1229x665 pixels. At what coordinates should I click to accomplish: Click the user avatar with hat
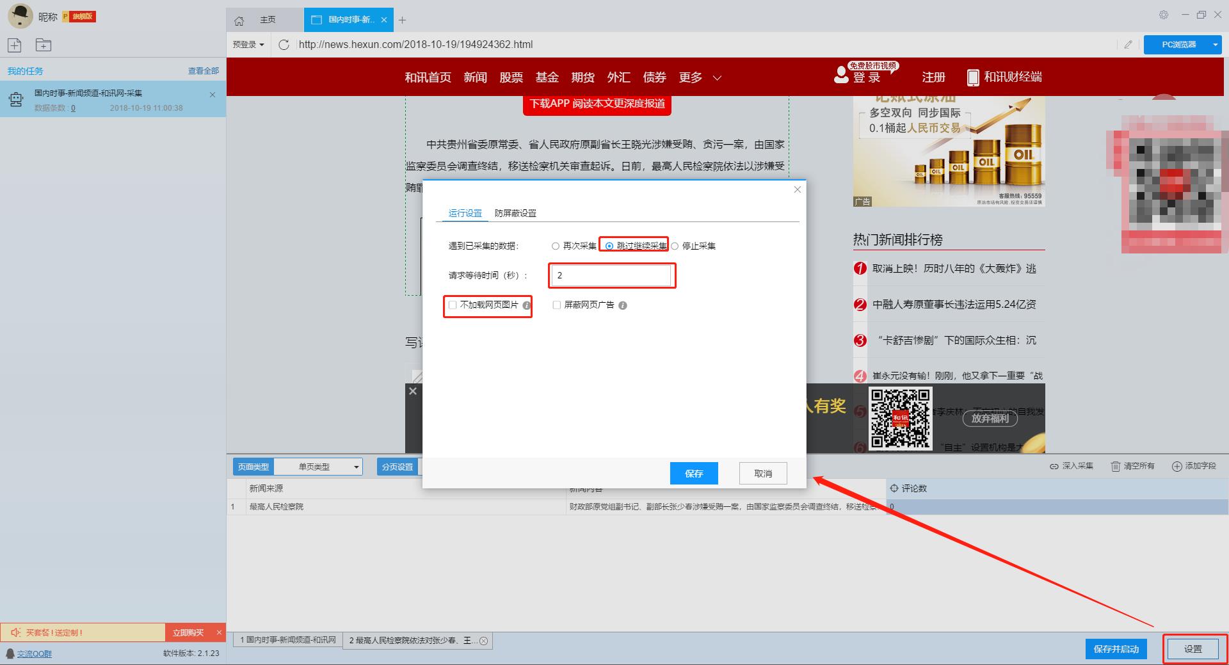coord(20,16)
